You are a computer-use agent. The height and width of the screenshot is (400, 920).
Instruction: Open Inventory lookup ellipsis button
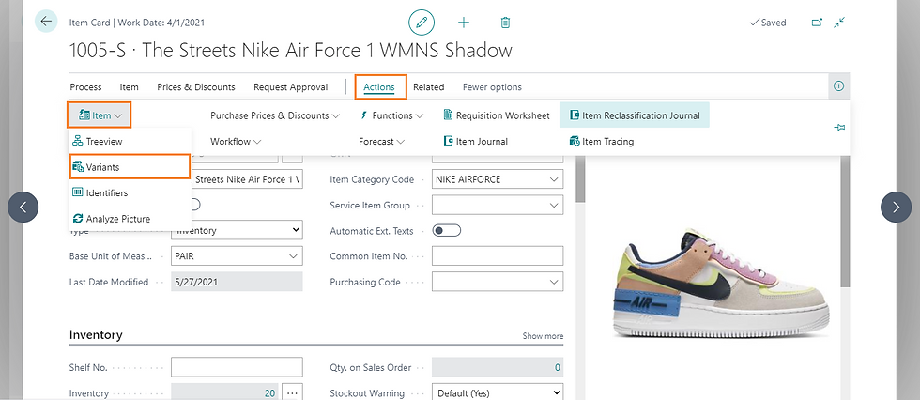coord(292,392)
